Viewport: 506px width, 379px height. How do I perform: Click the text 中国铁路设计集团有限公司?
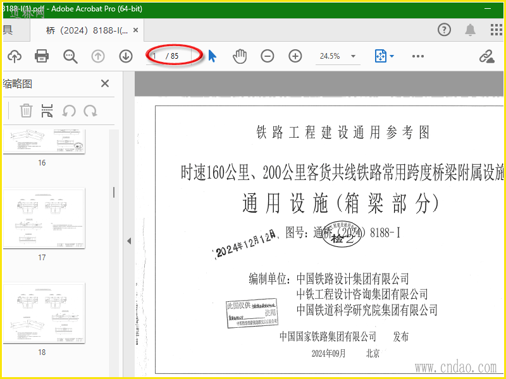[353, 279]
